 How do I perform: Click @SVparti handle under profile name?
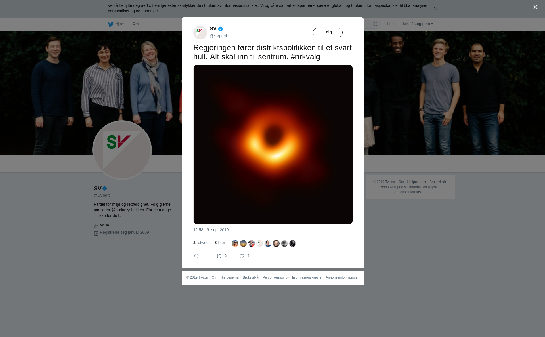coord(102,195)
